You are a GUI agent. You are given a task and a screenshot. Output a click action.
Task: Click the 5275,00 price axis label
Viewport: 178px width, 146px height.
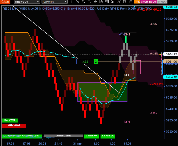(171, 30)
